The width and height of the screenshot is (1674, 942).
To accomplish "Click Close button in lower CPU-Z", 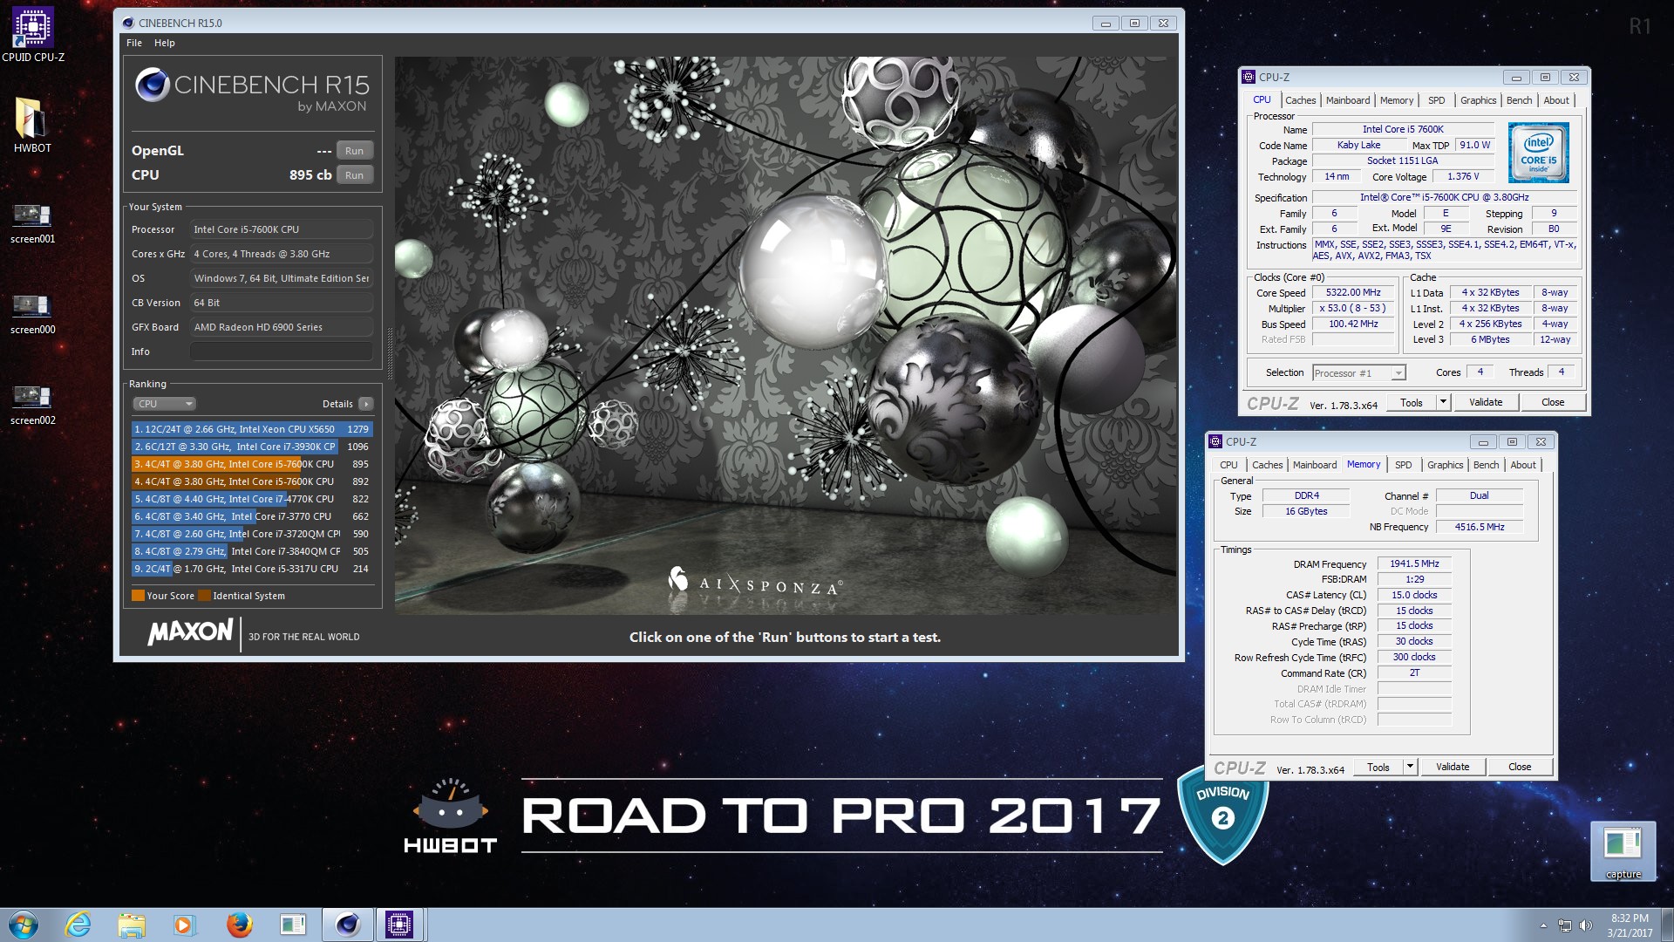I will (x=1520, y=768).
